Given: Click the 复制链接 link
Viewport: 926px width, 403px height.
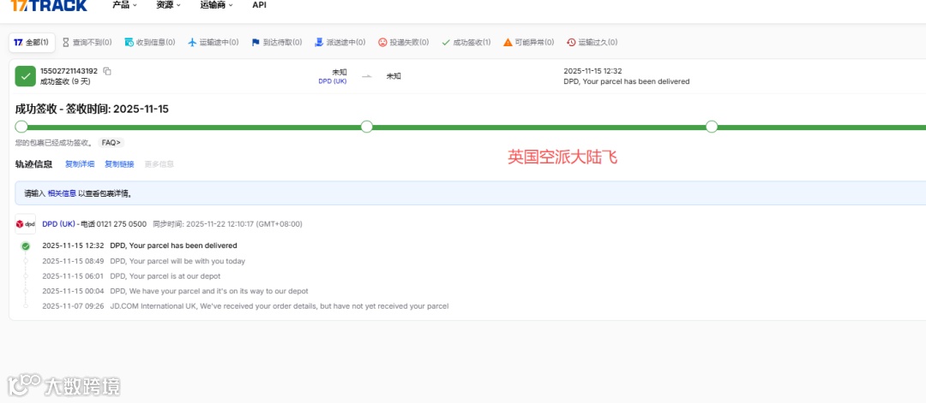Looking at the screenshot, I should [x=119, y=164].
